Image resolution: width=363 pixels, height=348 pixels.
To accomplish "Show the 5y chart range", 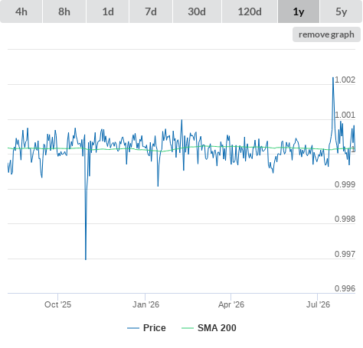I will 341,11.
